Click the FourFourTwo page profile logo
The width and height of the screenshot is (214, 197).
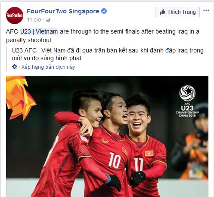15,15
